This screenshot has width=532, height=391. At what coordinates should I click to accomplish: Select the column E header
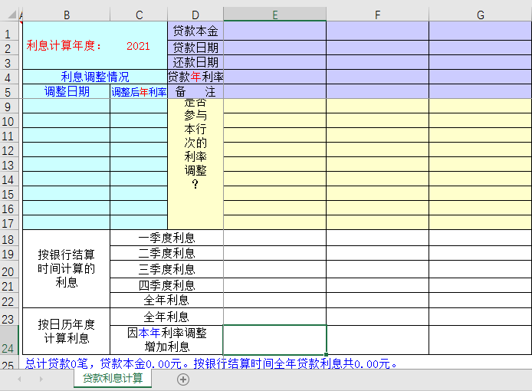tap(274, 15)
